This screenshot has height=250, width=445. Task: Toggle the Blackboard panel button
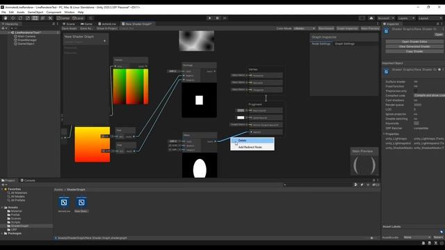tap(326, 28)
